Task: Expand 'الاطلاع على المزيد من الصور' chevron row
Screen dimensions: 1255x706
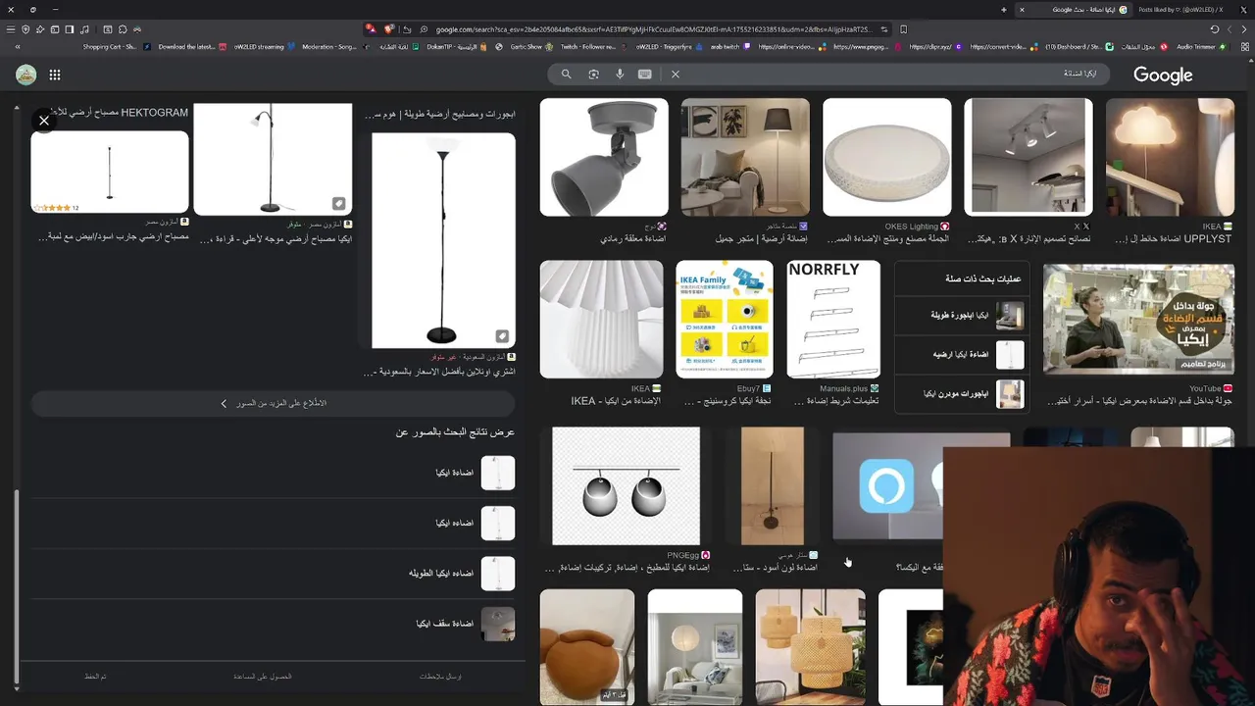Action: tap(274, 403)
